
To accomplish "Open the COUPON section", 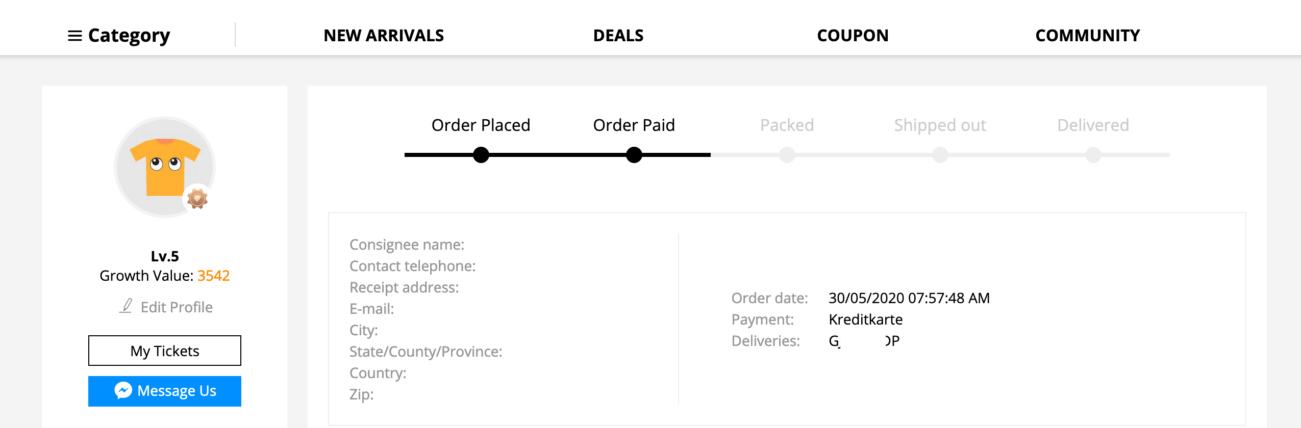I will (853, 36).
